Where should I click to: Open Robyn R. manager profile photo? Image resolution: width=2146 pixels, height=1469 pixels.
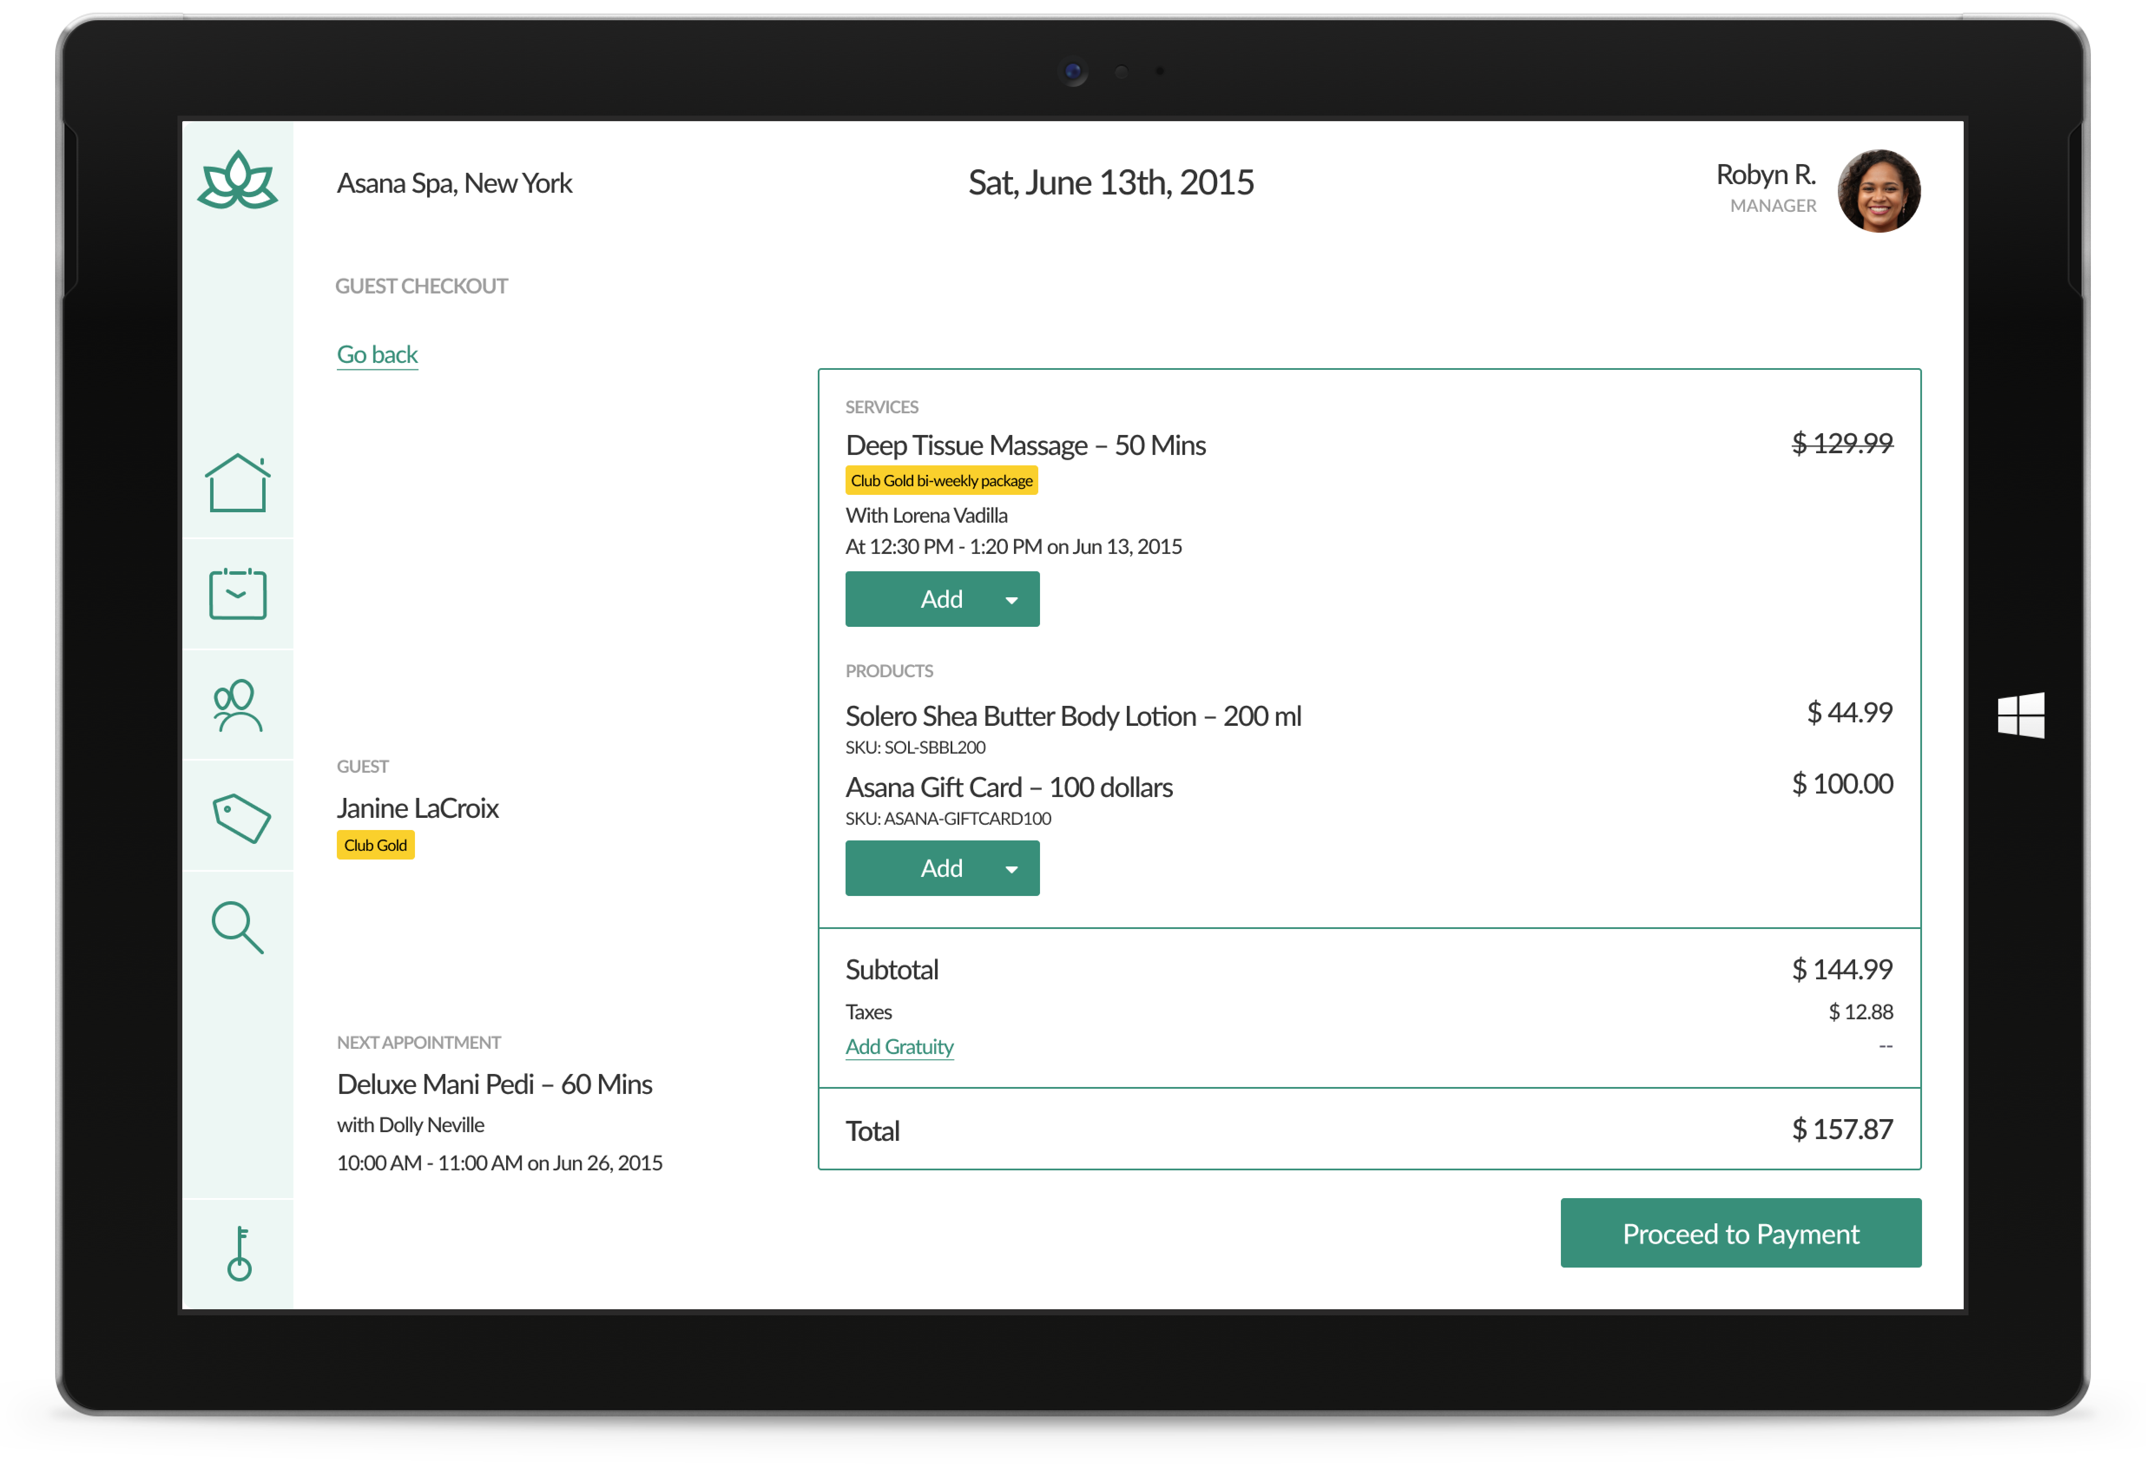coord(1878,191)
